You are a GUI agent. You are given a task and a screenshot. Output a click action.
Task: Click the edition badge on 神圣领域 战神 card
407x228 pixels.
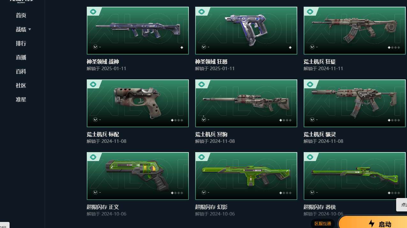click(x=93, y=12)
